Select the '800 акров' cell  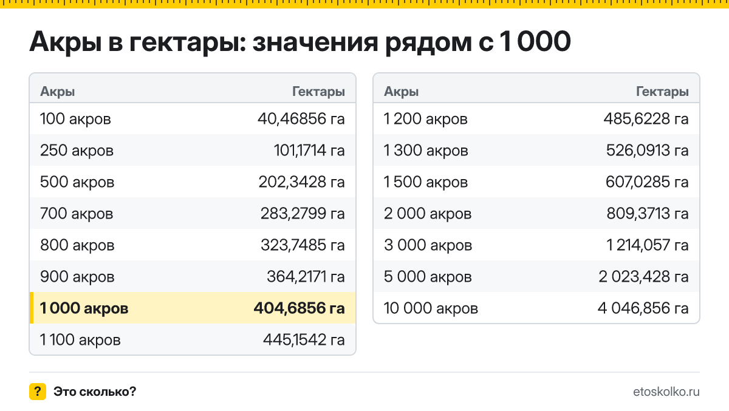(x=77, y=245)
